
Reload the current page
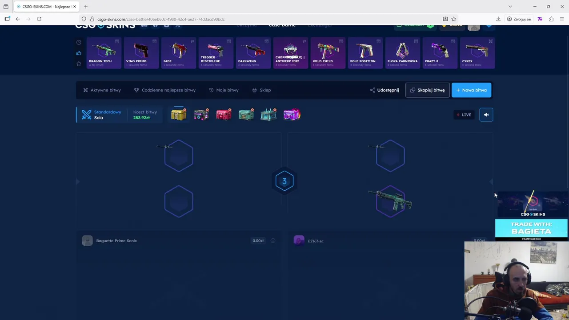pyautogui.click(x=39, y=19)
